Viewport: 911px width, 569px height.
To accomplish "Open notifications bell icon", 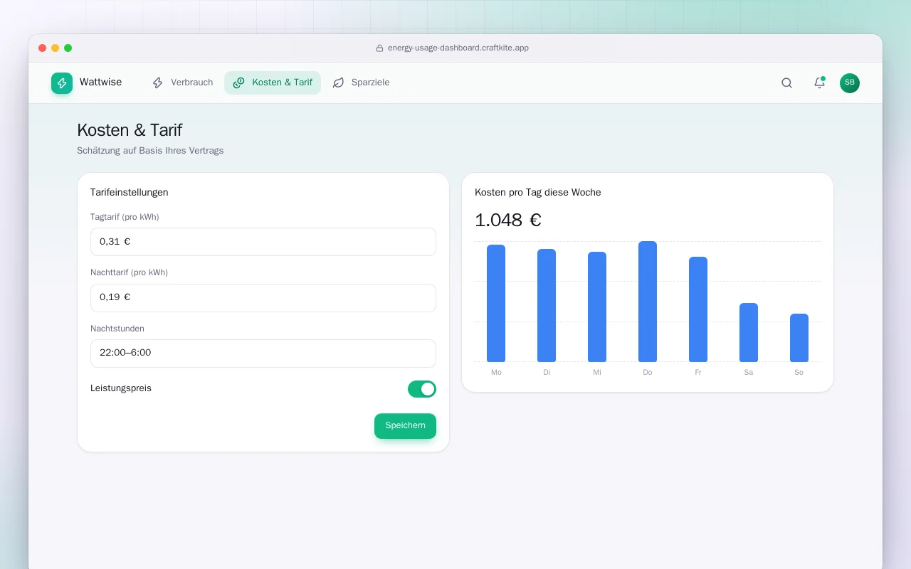I will pyautogui.click(x=819, y=83).
